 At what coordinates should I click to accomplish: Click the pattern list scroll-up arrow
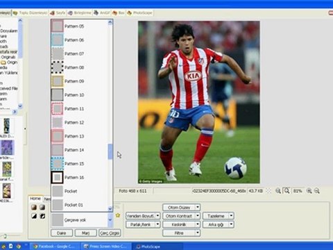[x=110, y=22]
